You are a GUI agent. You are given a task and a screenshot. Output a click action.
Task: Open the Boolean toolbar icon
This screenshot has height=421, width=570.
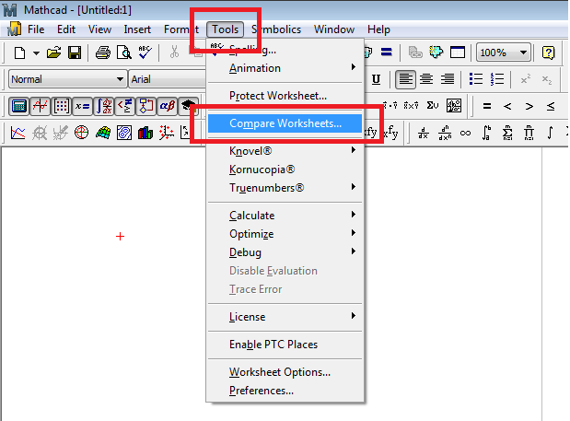pyautogui.click(x=125, y=106)
